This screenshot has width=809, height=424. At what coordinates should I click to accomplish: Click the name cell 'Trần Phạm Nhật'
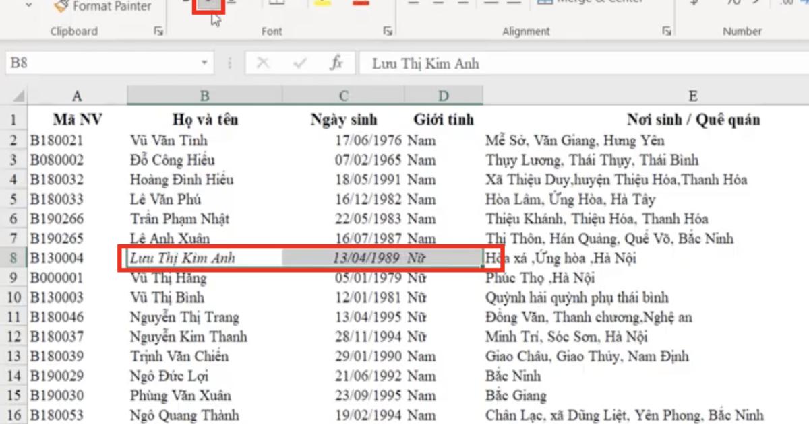coord(204,219)
